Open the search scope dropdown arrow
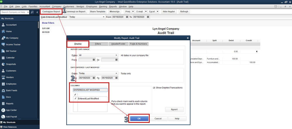 [28, 12]
